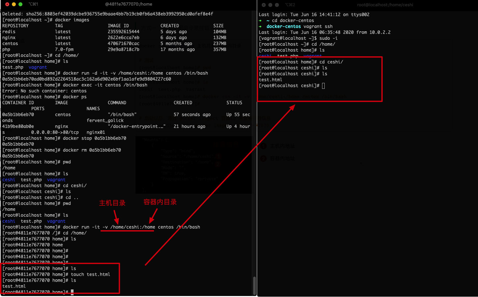Click 'test.html' output in the right terminal

(x=271, y=80)
